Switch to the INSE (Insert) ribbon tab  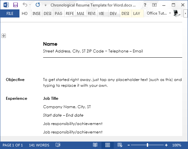click(x=36, y=14)
